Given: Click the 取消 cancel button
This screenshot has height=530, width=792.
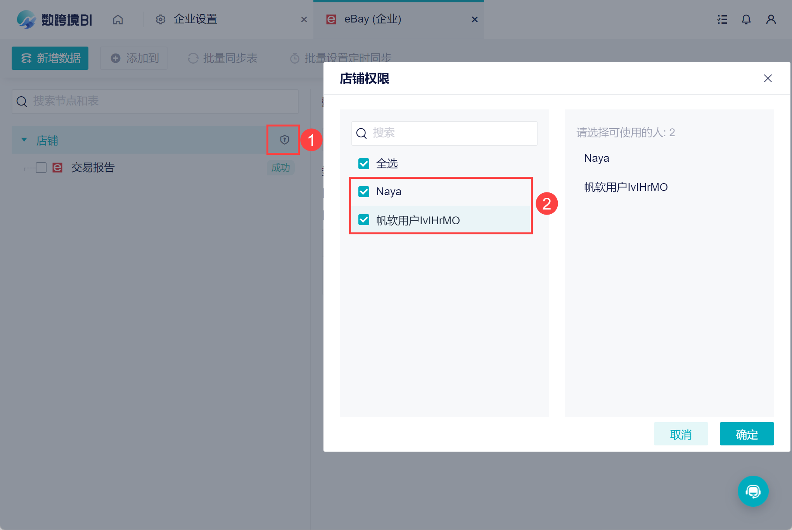Looking at the screenshot, I should pyautogui.click(x=680, y=434).
